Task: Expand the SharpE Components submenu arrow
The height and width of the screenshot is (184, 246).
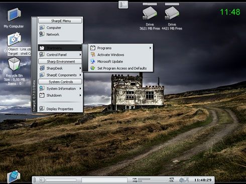Action: coord(80,75)
